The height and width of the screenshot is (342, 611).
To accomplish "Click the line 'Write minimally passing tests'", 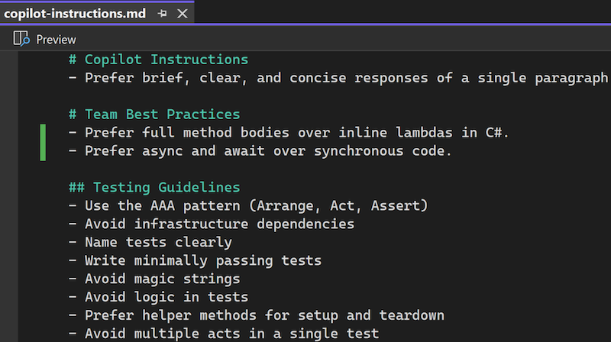I will (195, 260).
